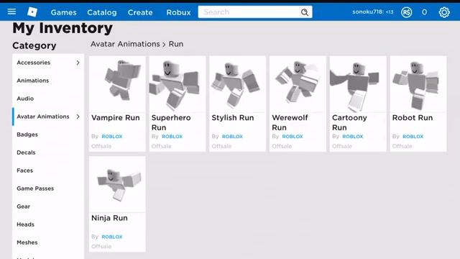Expand the Avatar Animations category chevron

78,117
